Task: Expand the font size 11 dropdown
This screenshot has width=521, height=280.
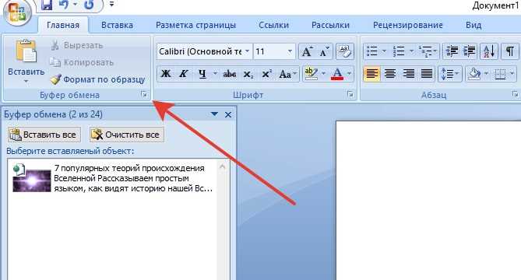Action: coord(290,51)
